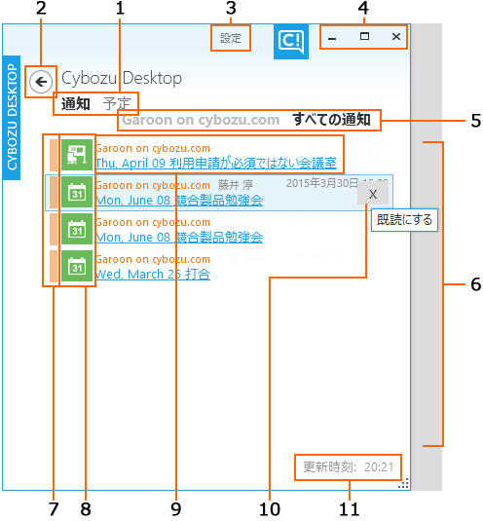483x521 pixels.
Task: Close the Cybozu Desktop window
Action: point(396,37)
